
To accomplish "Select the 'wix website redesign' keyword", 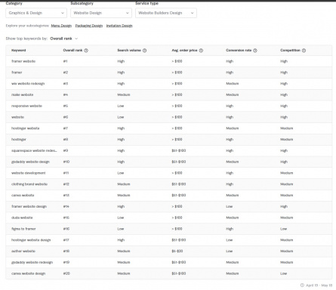I will pyautogui.click(x=28, y=84).
